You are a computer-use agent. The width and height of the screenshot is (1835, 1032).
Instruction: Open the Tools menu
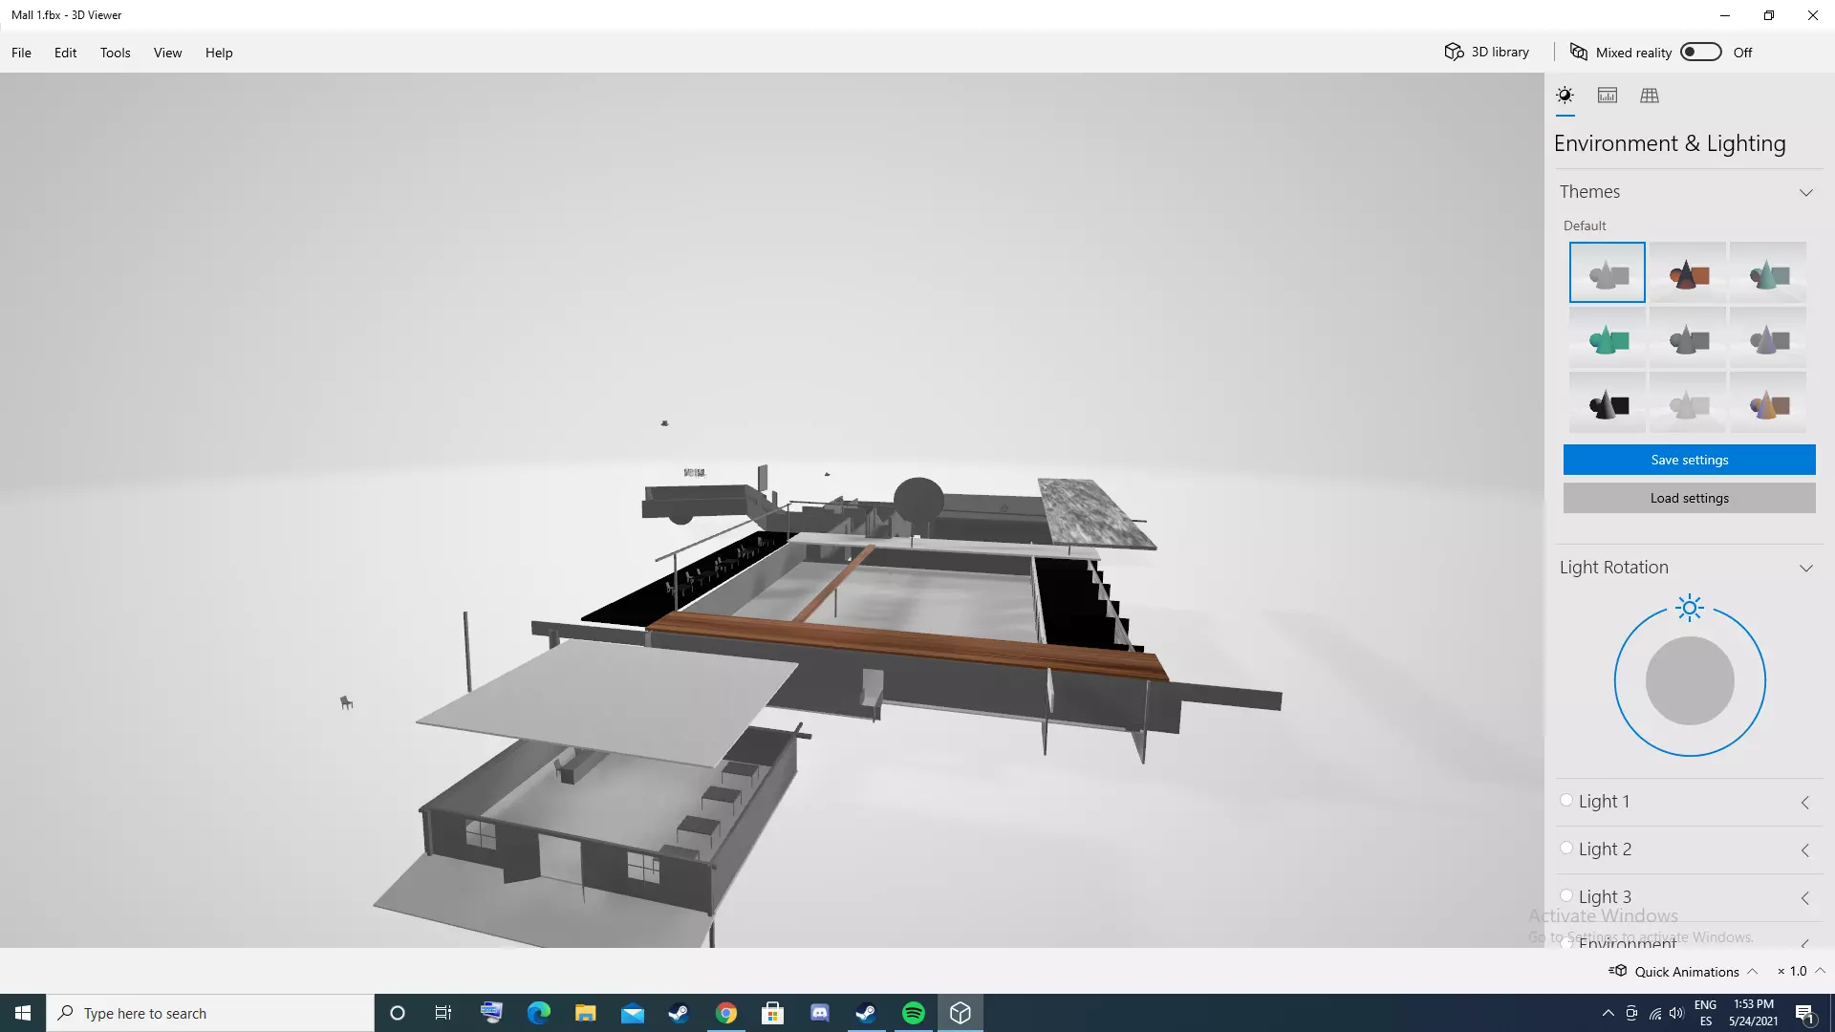click(115, 53)
